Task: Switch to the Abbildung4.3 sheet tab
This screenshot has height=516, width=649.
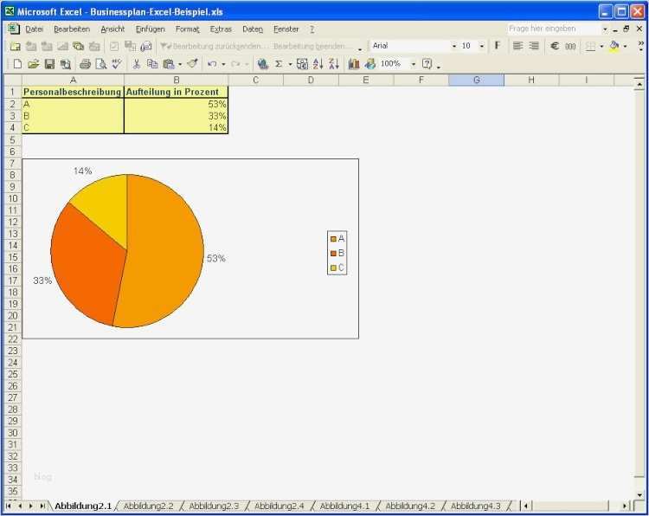Action: click(x=476, y=506)
